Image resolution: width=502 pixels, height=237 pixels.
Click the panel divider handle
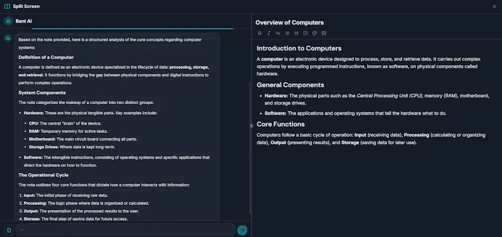tap(252, 125)
